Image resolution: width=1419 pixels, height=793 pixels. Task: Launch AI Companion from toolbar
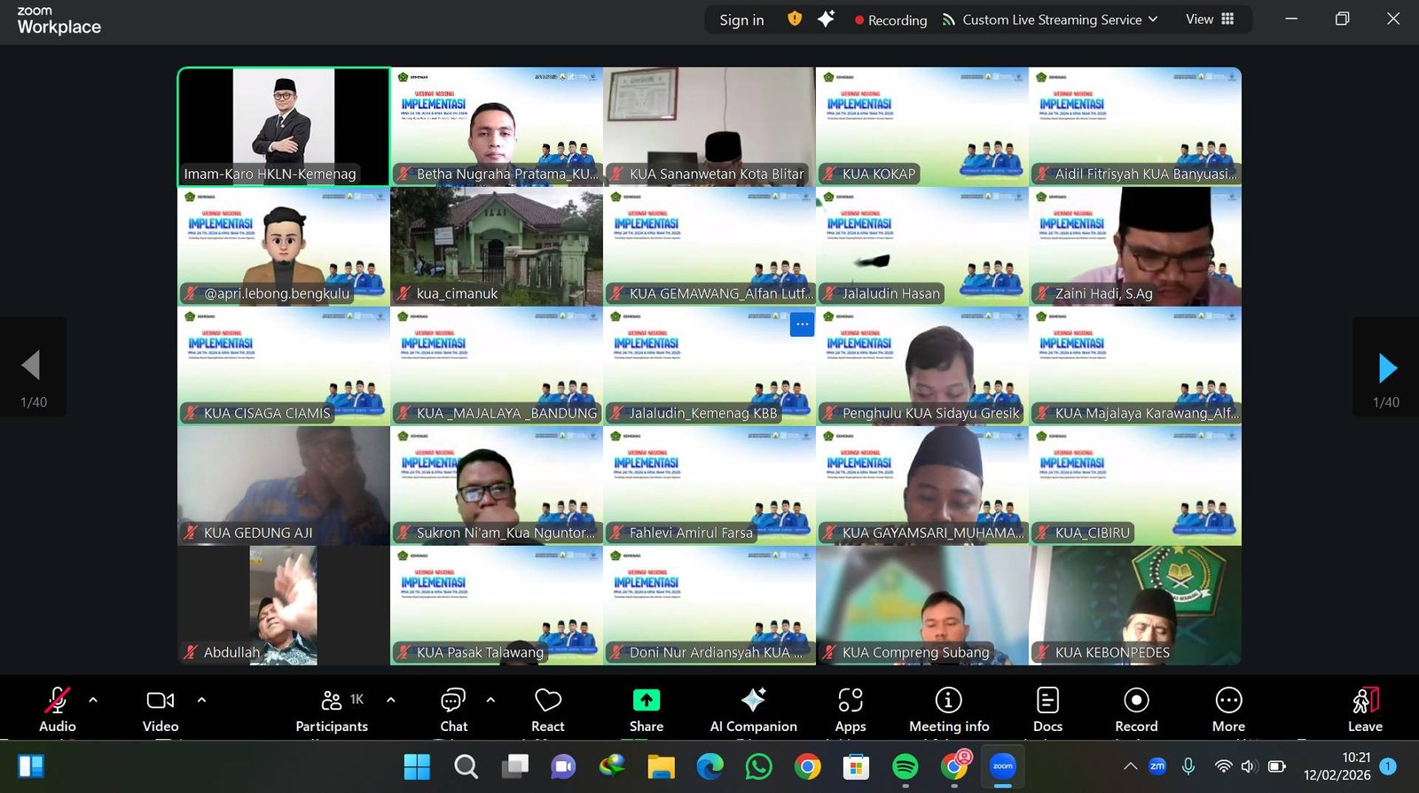click(753, 710)
